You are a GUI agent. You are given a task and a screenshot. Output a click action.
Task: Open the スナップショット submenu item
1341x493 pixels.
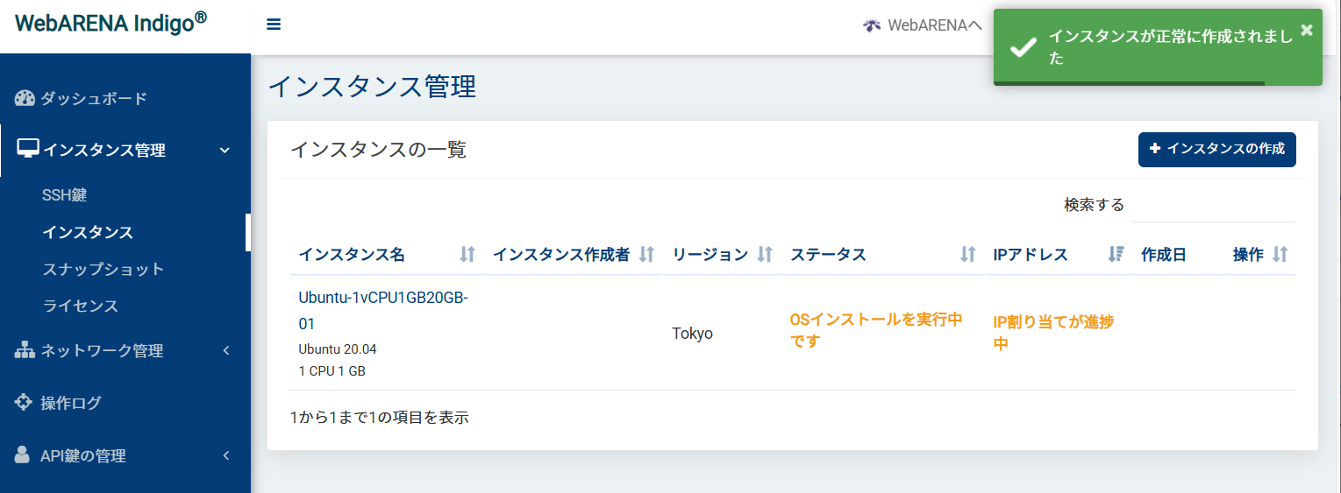(x=103, y=269)
